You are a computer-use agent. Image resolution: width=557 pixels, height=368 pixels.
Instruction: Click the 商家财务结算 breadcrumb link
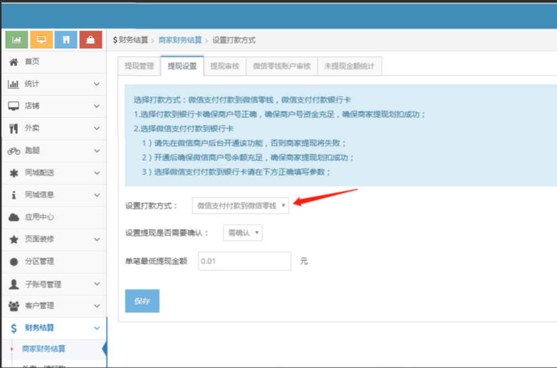(x=180, y=40)
